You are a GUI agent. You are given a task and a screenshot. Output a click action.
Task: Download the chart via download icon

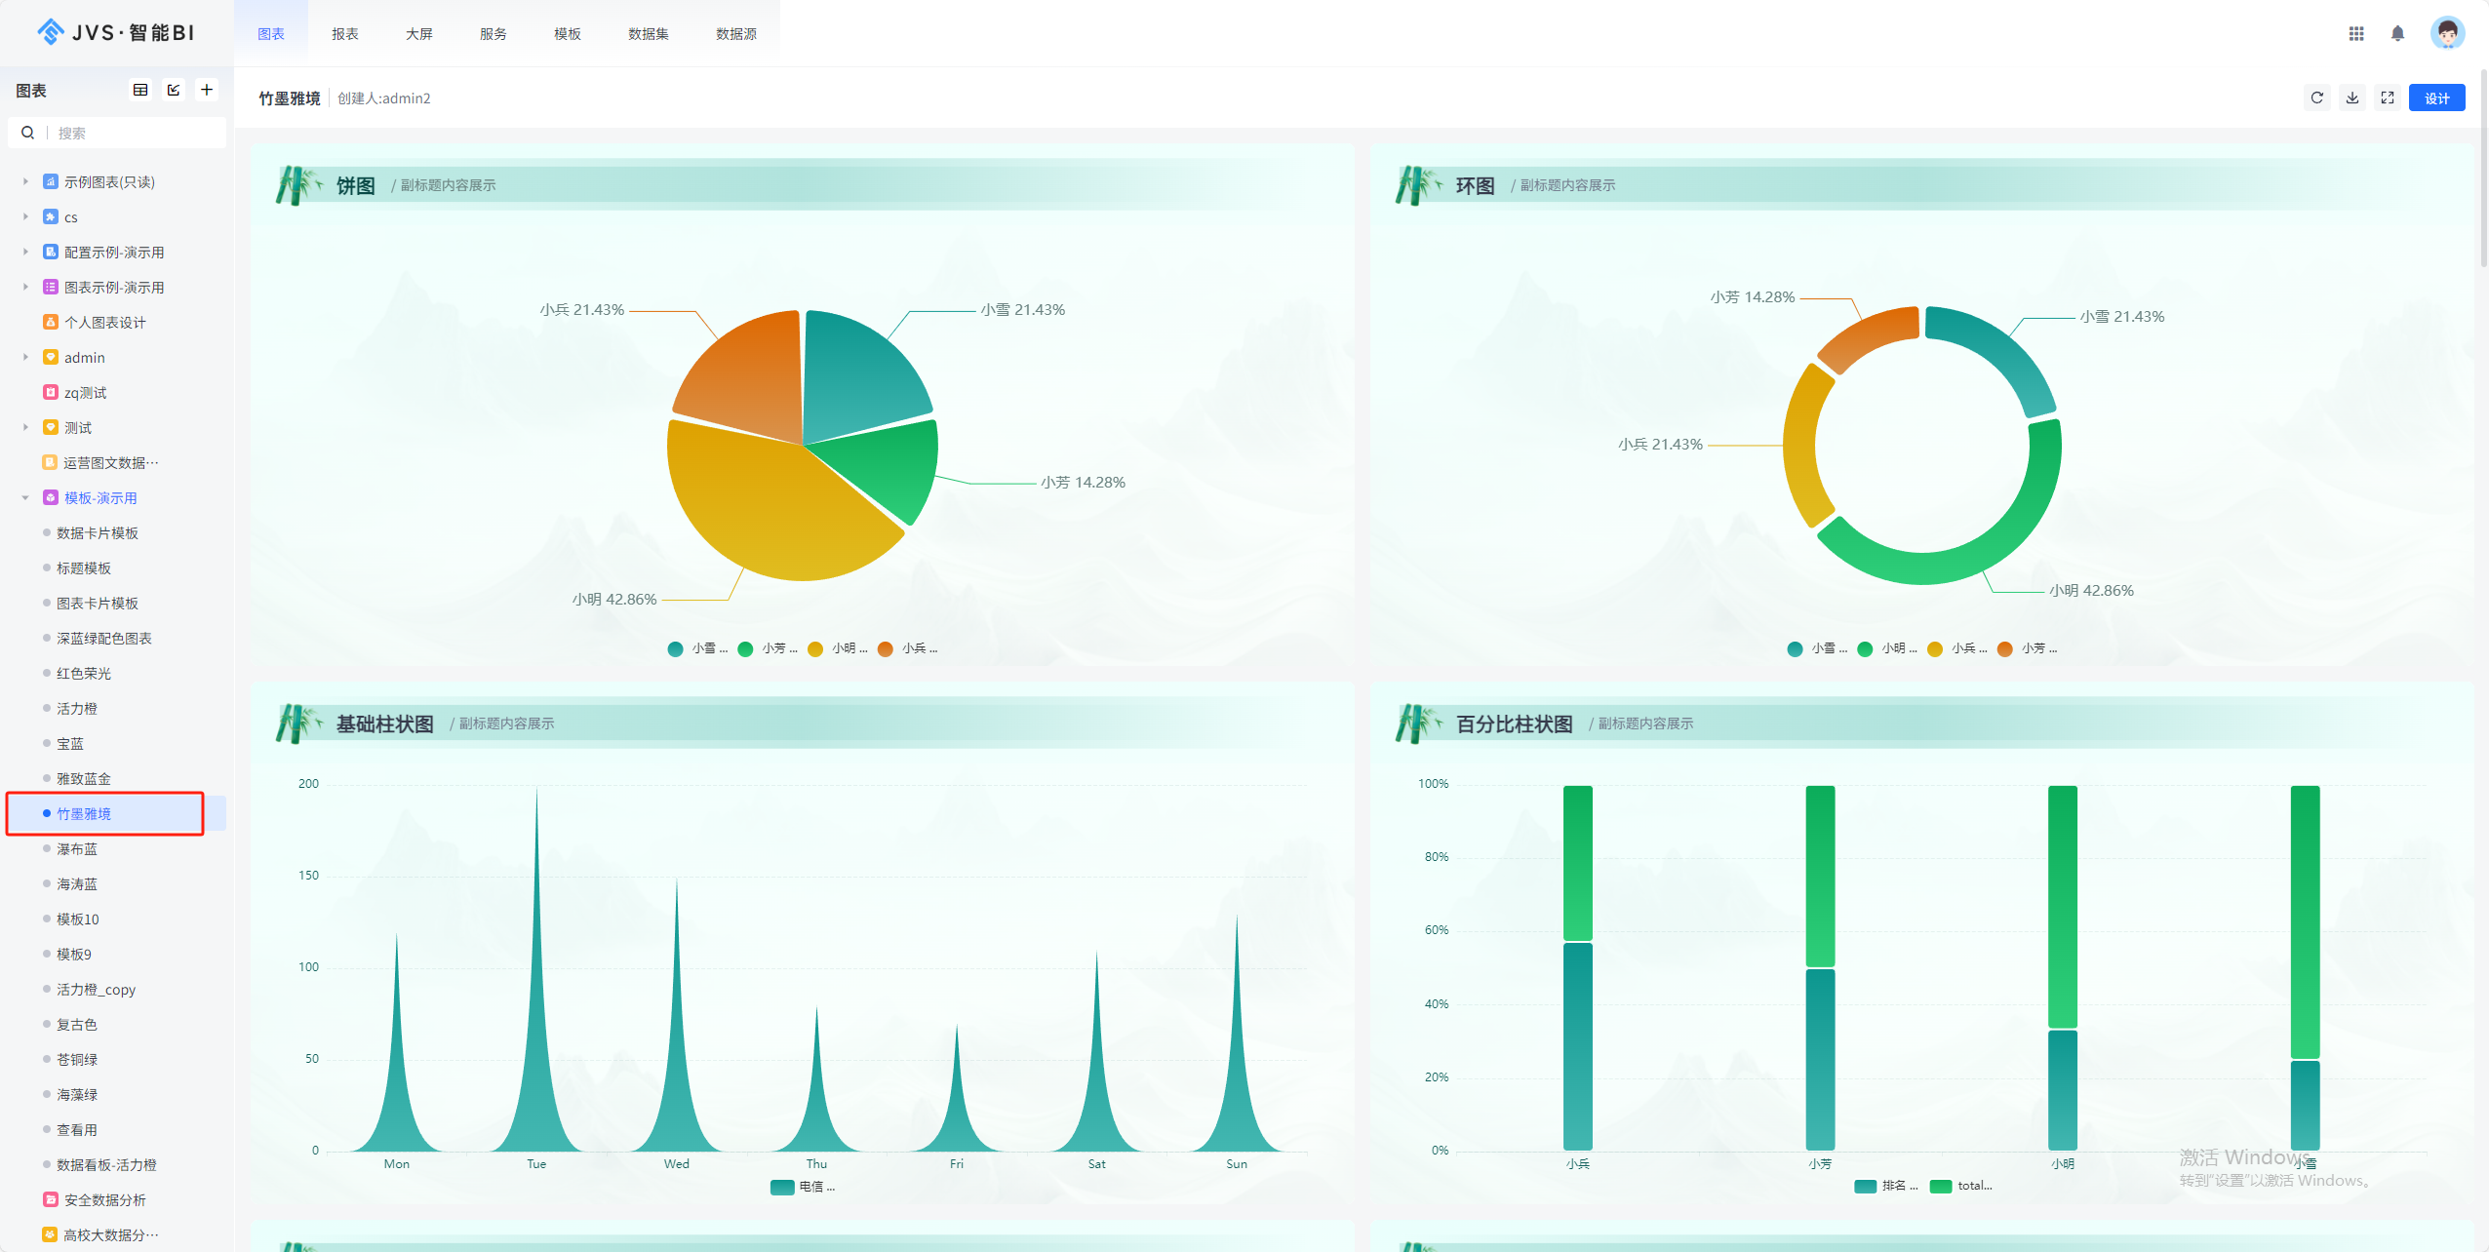[2352, 98]
